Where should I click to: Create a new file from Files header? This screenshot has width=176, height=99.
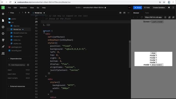[26, 13]
